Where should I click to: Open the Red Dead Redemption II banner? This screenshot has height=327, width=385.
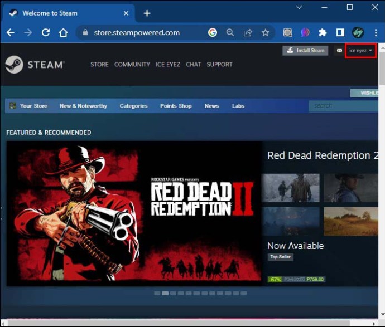(134, 213)
